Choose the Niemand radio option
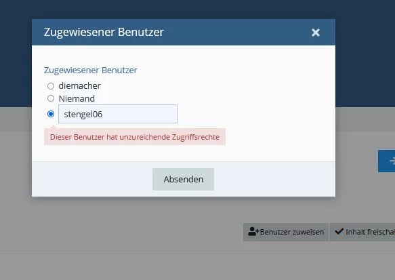 click(x=51, y=98)
